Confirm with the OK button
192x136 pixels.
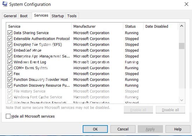click(95, 129)
